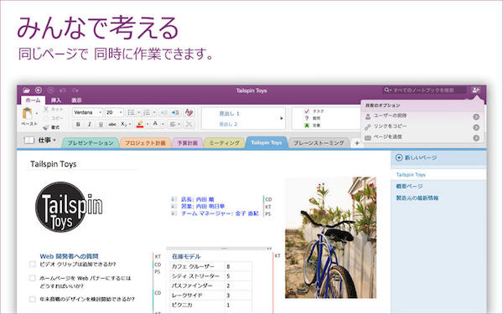The width and height of the screenshot is (503, 314).
Task: Toggle italic formatting
Action: [x=90, y=124]
